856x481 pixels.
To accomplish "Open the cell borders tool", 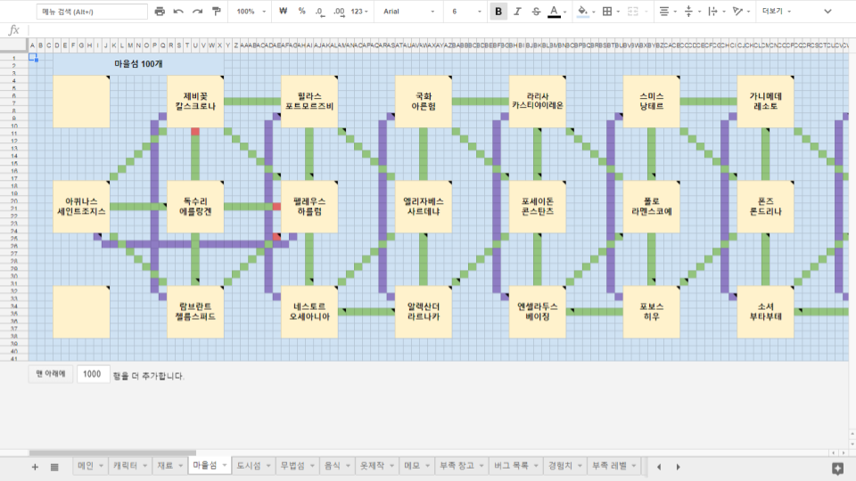I will tap(607, 12).
